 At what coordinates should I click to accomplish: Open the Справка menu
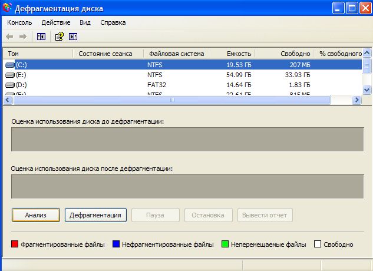click(113, 22)
